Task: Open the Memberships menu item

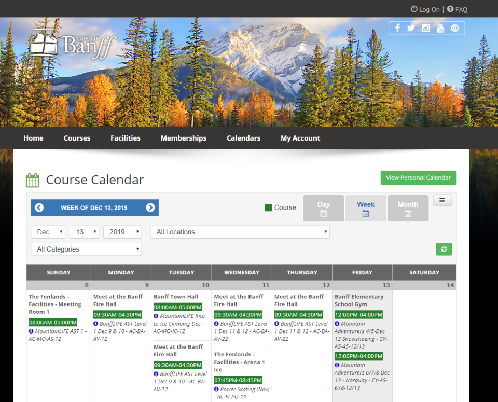Action: pyautogui.click(x=184, y=138)
